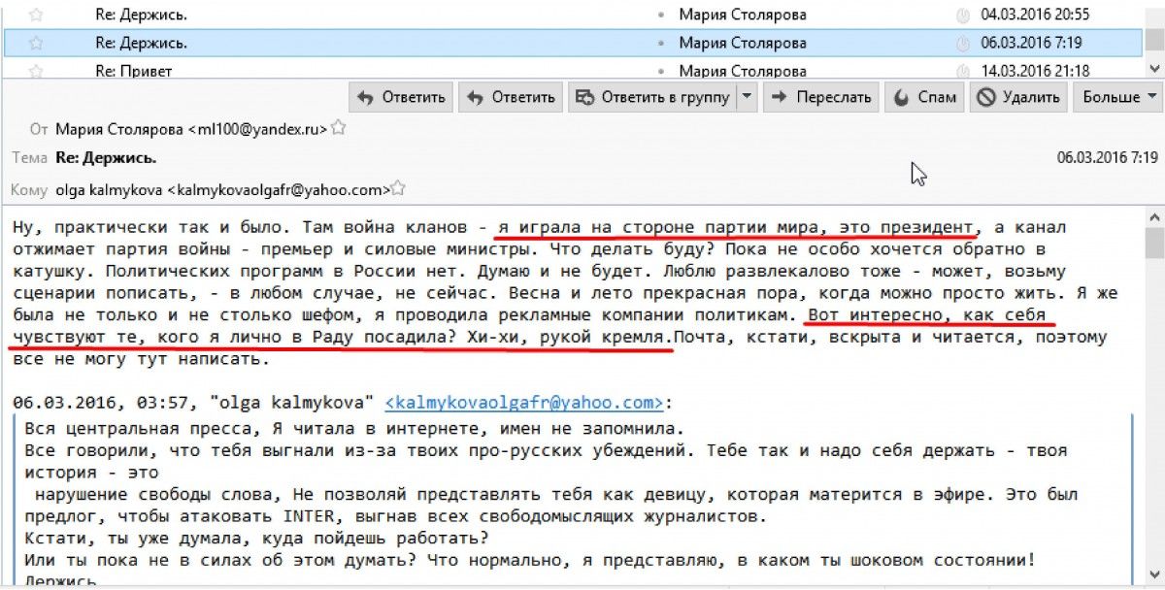1165x590 pixels.
Task: Click junk icon on the 04.03.2016 message row
Action: [x=961, y=15]
